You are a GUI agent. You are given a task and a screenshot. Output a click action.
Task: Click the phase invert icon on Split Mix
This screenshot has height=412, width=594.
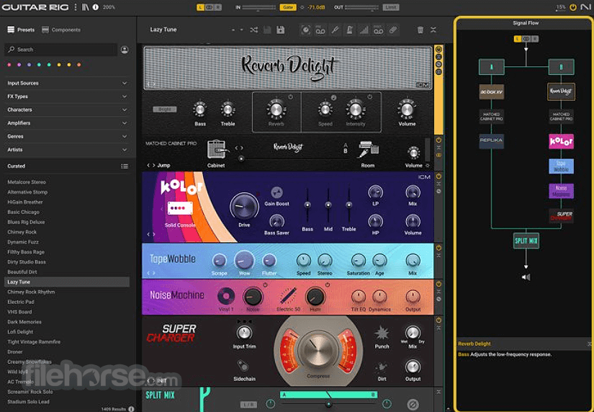tap(413, 404)
